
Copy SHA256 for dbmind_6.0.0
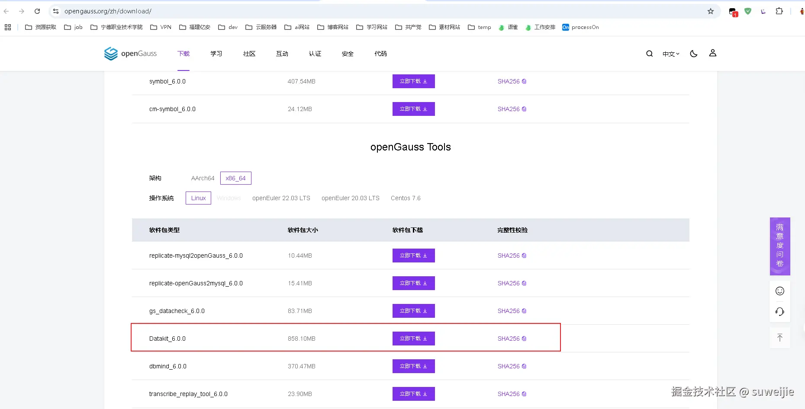(x=512, y=366)
